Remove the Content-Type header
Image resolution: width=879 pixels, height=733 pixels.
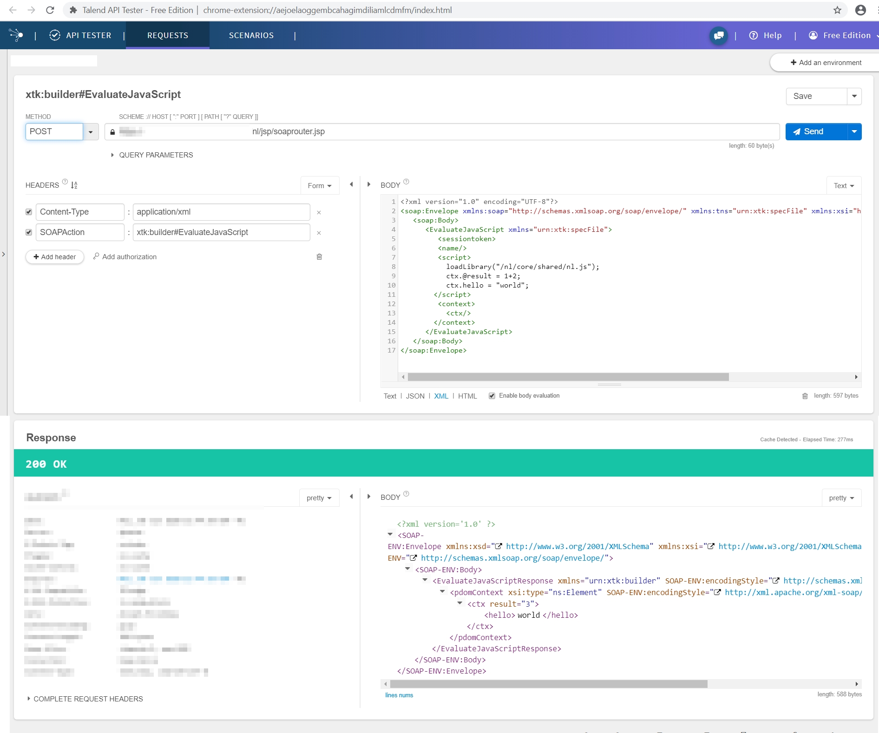[x=319, y=212]
